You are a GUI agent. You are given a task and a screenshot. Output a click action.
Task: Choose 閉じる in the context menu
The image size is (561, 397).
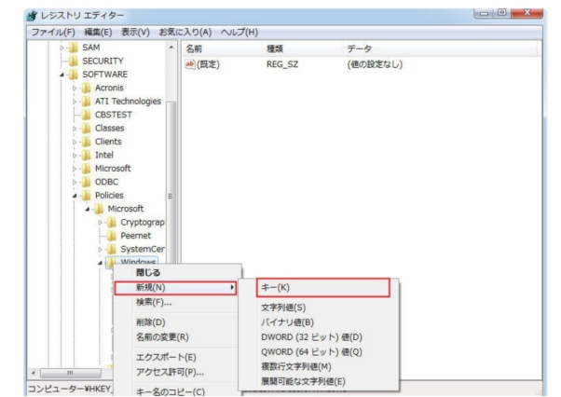(177, 272)
